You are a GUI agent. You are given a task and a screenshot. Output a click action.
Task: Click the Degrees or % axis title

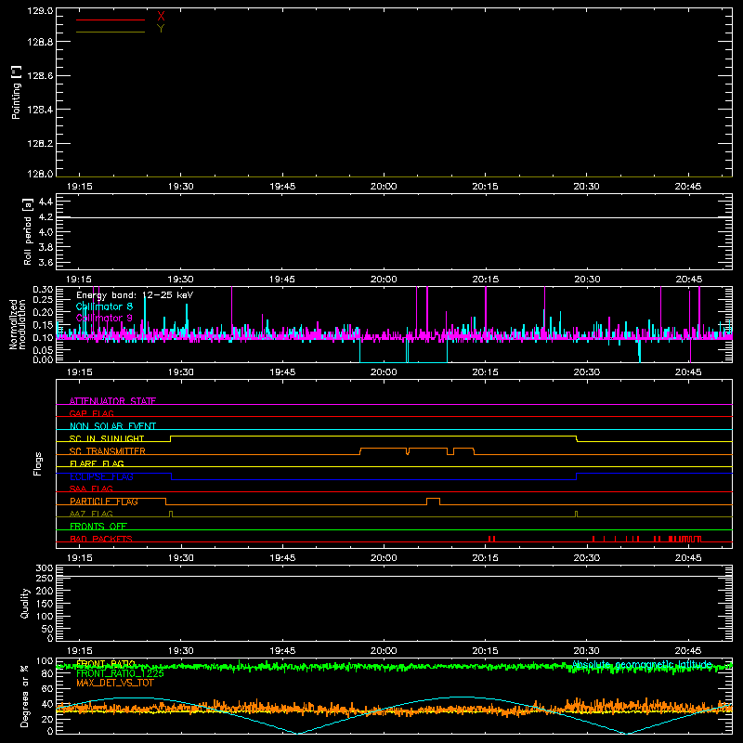pos(25,696)
